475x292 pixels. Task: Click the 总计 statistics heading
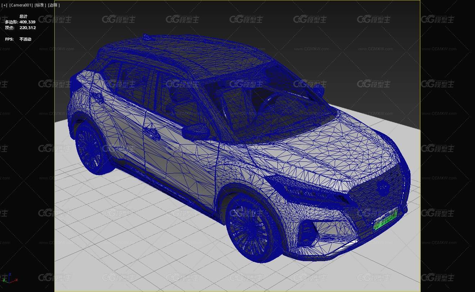pos(23,16)
